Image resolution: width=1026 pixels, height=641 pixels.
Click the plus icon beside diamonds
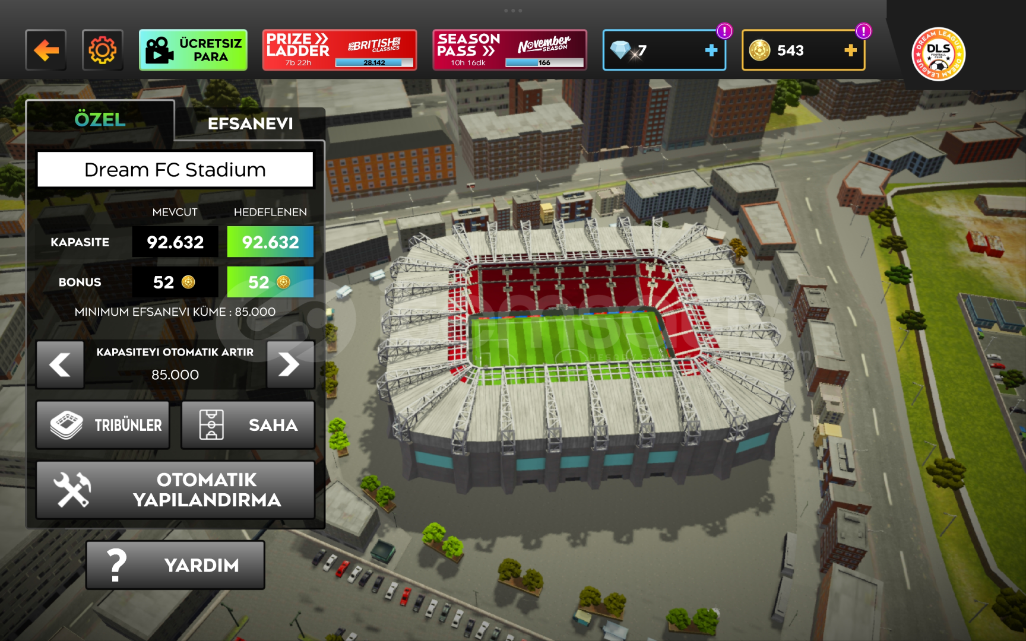711,50
